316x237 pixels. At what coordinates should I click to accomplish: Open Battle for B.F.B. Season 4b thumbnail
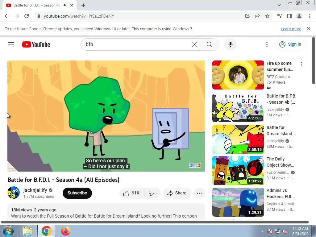238,108
